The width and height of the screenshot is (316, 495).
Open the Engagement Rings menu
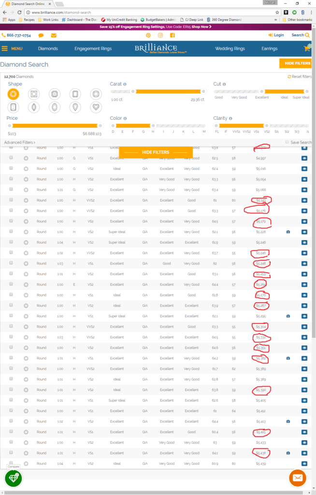[x=93, y=49]
